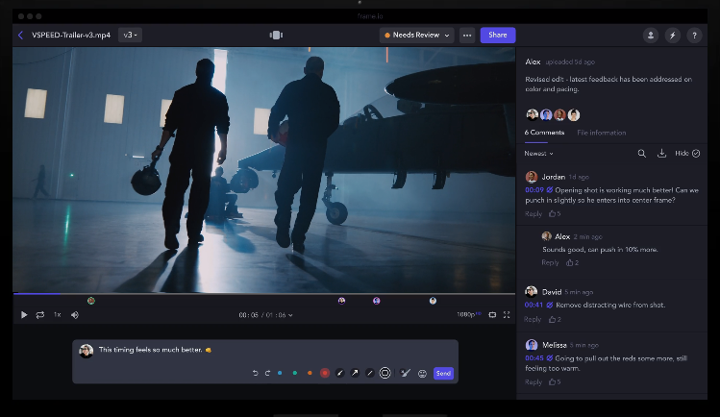The width and height of the screenshot is (720, 417).
Task: Open the Needs Review status dropdown
Action: (416, 35)
